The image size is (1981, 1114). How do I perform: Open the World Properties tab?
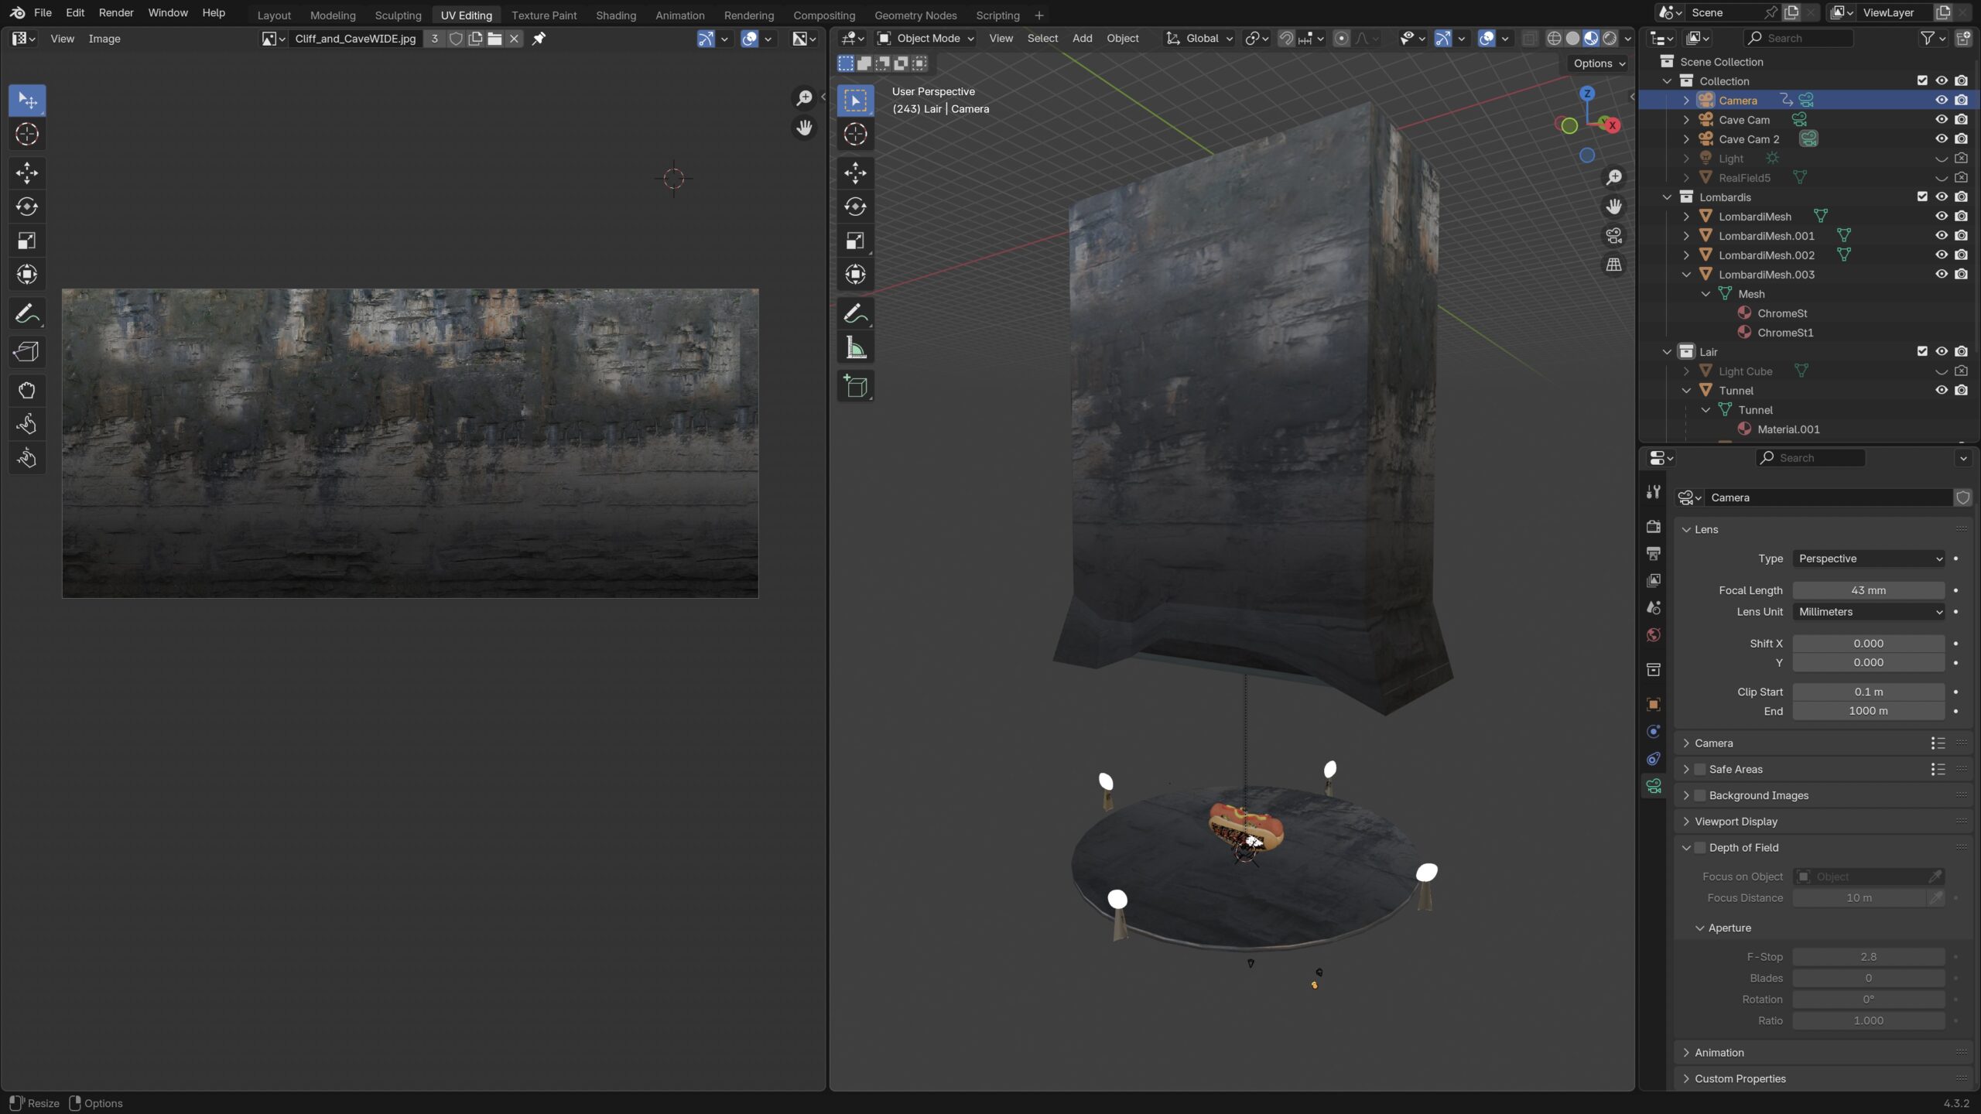(1653, 634)
